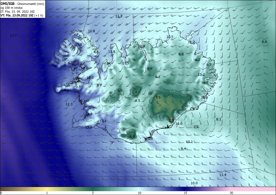Click the 'VT: Fös. 23.09.2022 19Z (+1 h)' line
This screenshot has width=276, height=195.
pos(22,15)
